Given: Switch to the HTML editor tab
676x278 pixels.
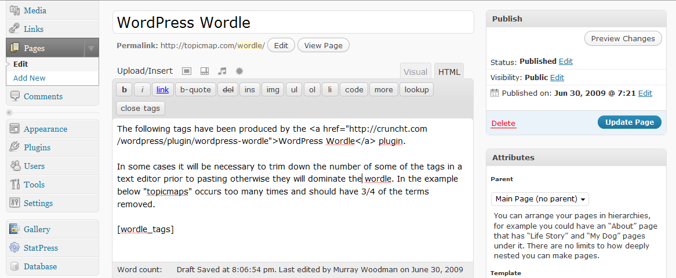Looking at the screenshot, I should (x=449, y=72).
